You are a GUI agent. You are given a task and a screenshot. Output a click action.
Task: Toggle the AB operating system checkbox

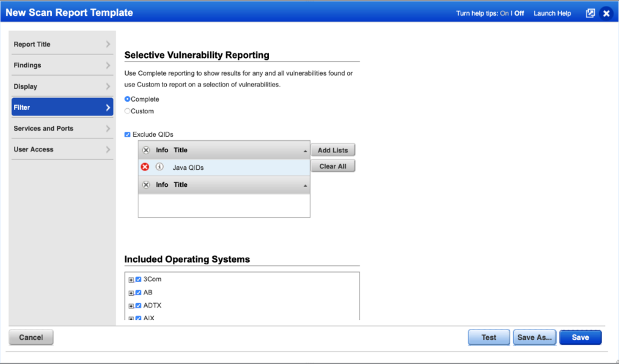click(x=138, y=293)
